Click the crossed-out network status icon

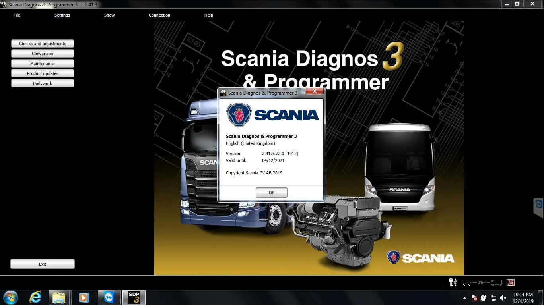(511, 282)
